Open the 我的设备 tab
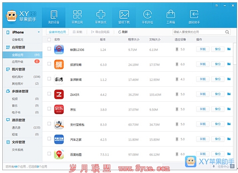The image size is (238, 173). coord(54,17)
